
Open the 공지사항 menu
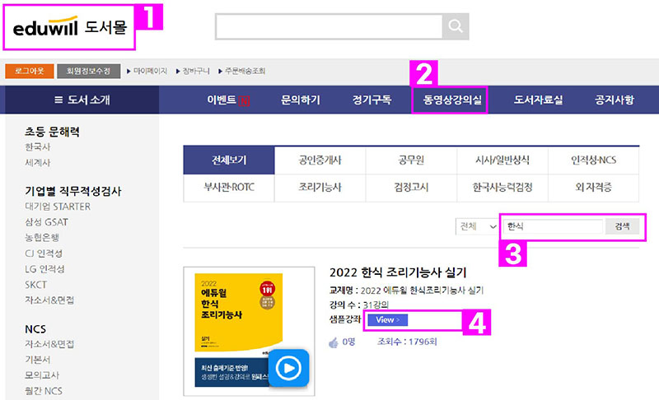[x=614, y=100]
